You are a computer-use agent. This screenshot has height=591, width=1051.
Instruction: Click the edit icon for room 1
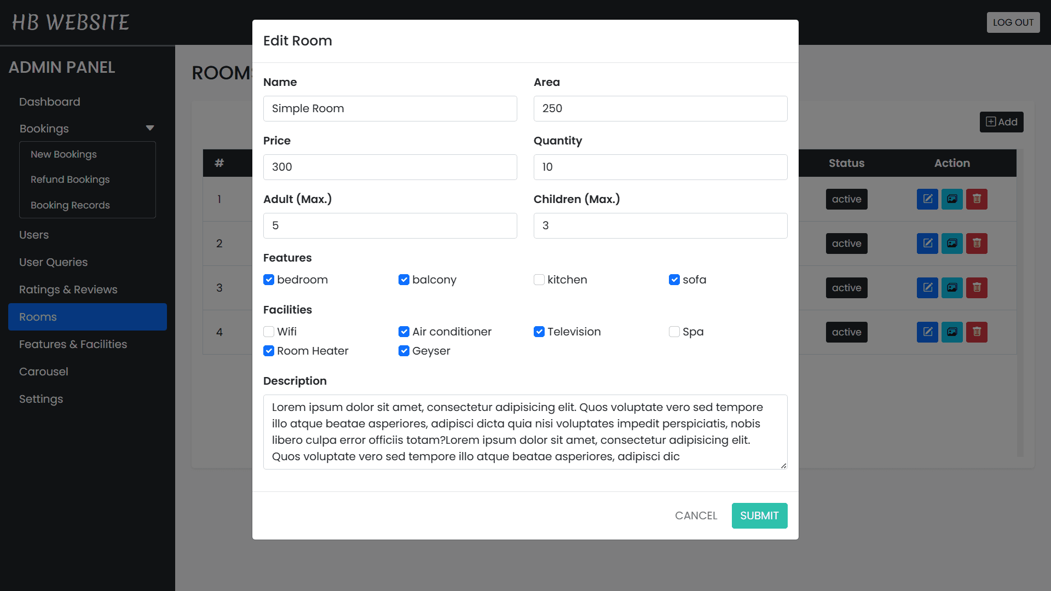927,199
